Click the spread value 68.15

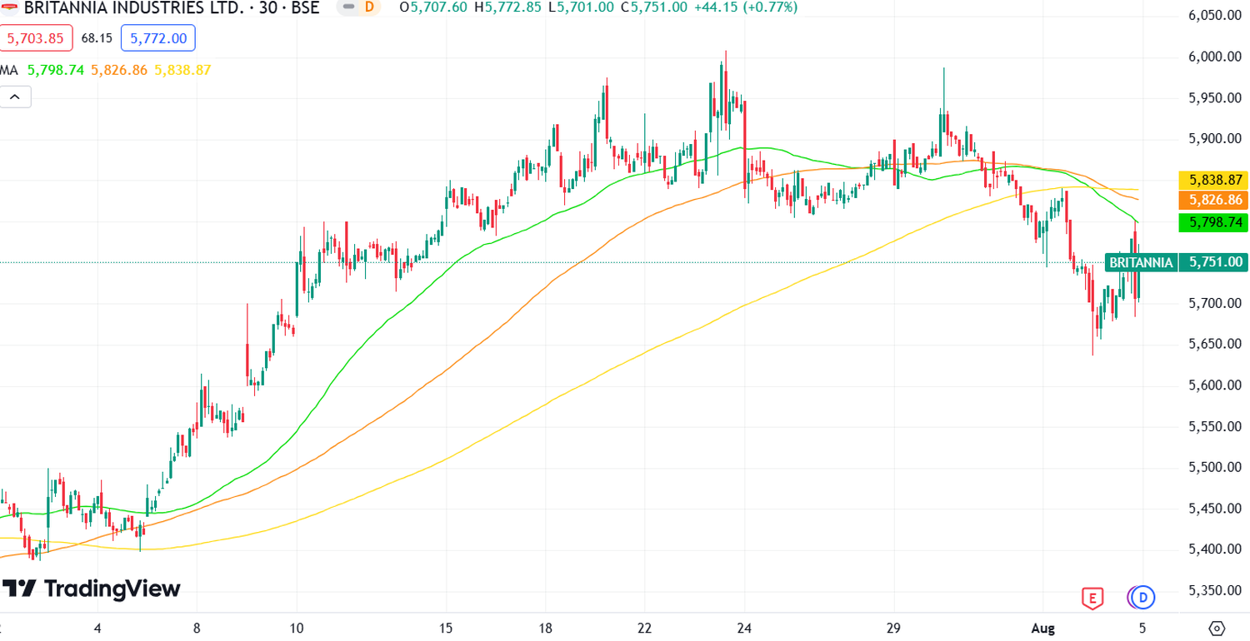click(x=97, y=38)
